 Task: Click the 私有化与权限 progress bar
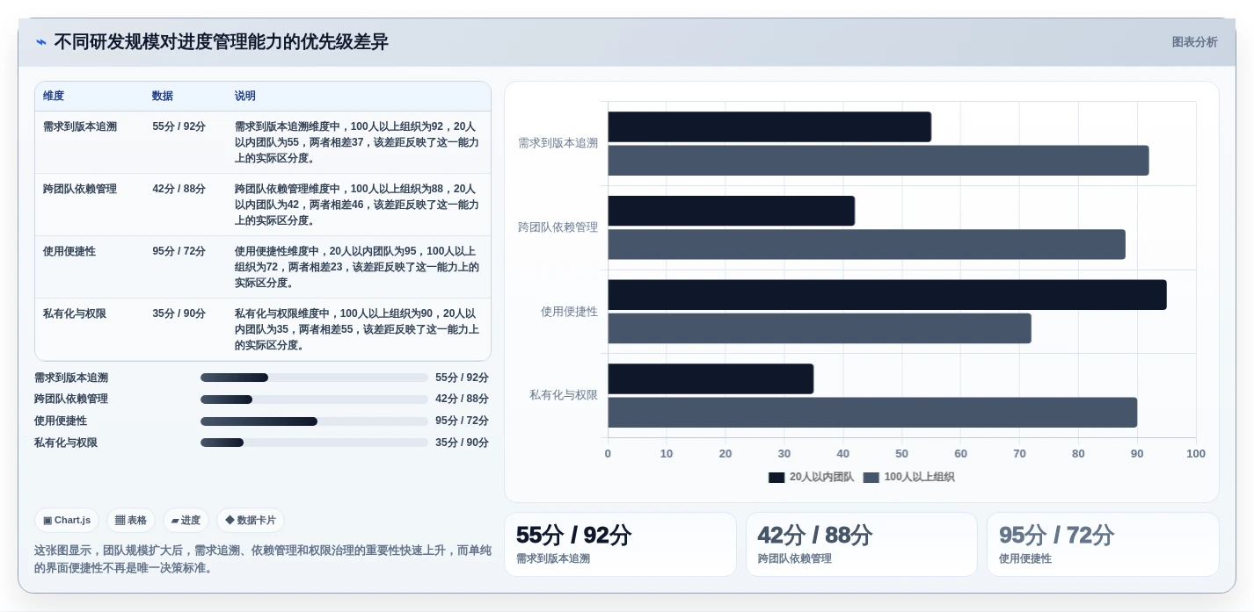click(x=314, y=443)
